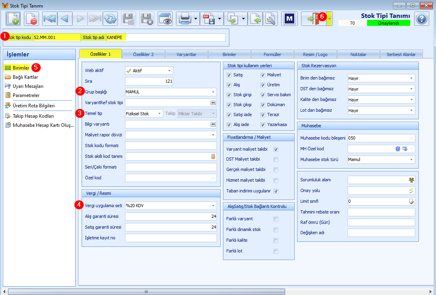Click the horizontal scrollbar at bottom
The image size is (436, 295).
point(146,292)
